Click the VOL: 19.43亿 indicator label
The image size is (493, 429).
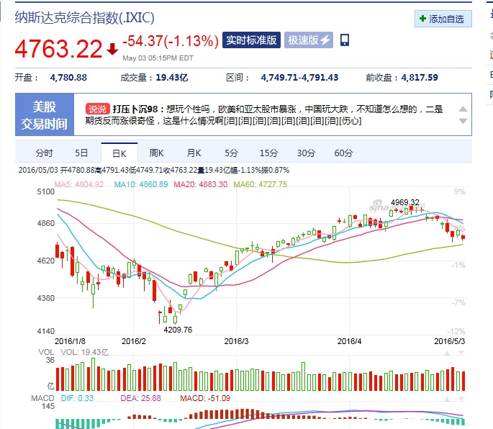(85, 352)
